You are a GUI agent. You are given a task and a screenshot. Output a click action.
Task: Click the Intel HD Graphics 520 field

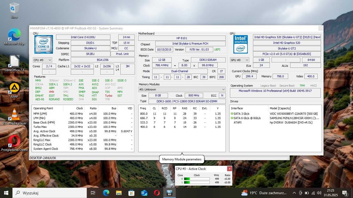click(287, 43)
